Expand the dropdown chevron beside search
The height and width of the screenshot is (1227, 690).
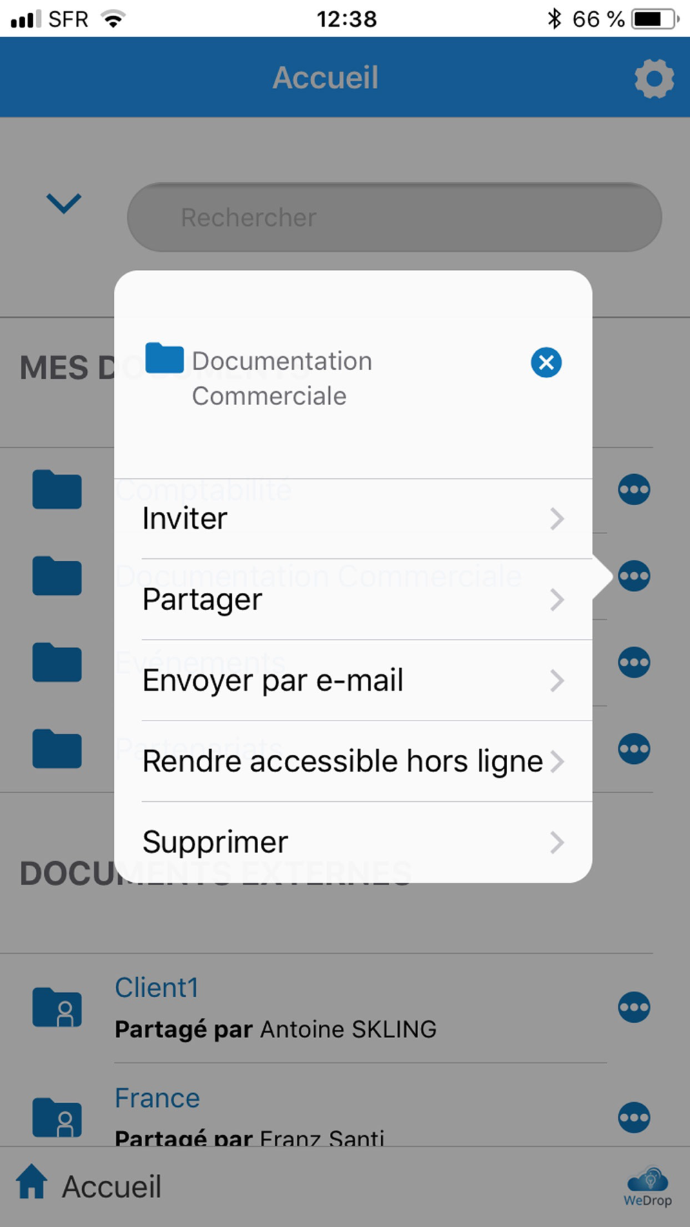point(63,204)
